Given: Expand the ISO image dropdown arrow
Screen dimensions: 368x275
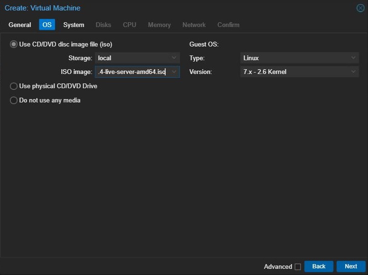Looking at the screenshot, I should point(174,72).
